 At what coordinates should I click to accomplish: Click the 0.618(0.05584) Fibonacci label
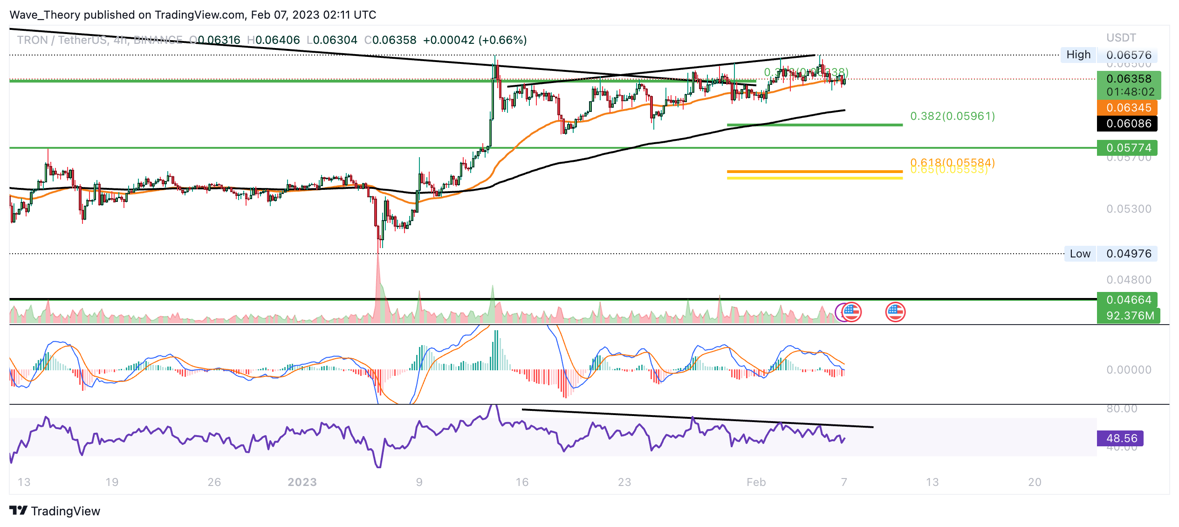[x=952, y=162]
